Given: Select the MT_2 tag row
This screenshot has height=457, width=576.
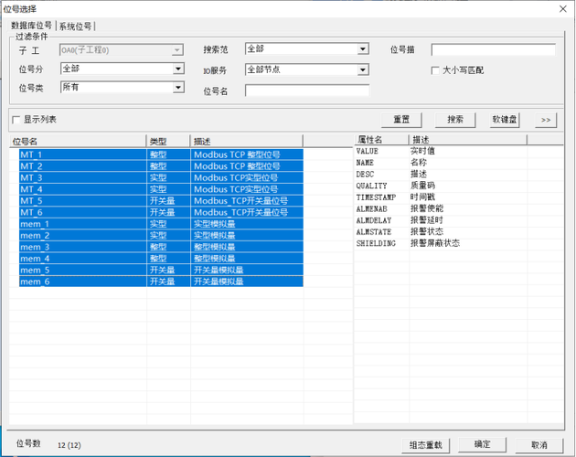Looking at the screenshot, I should point(161,166).
